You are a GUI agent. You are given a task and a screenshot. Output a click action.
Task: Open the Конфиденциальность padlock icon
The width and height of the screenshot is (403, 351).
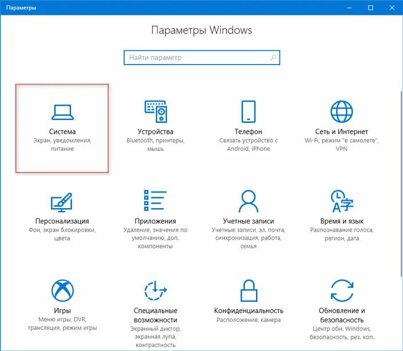(249, 290)
